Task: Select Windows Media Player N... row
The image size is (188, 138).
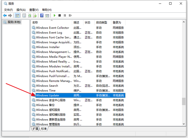Action: click(78, 57)
